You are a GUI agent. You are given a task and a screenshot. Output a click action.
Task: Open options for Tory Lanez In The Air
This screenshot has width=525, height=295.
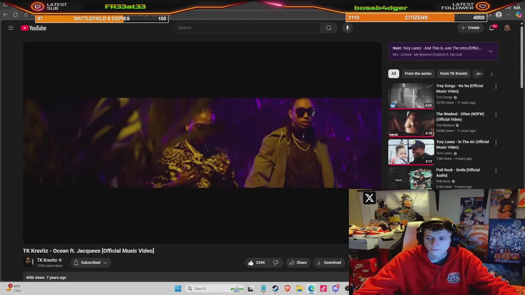(x=496, y=143)
